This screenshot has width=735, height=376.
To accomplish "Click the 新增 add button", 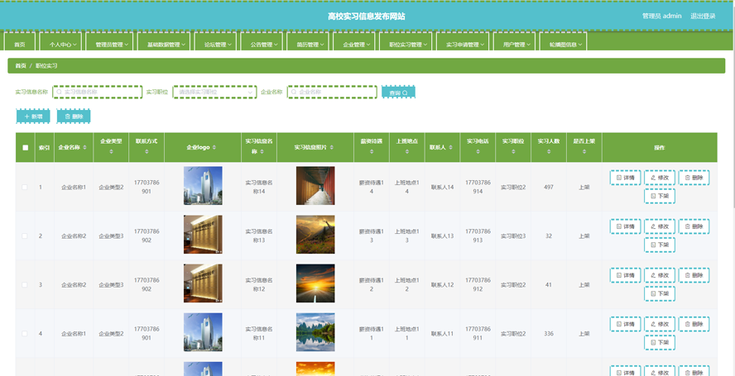I will [33, 117].
